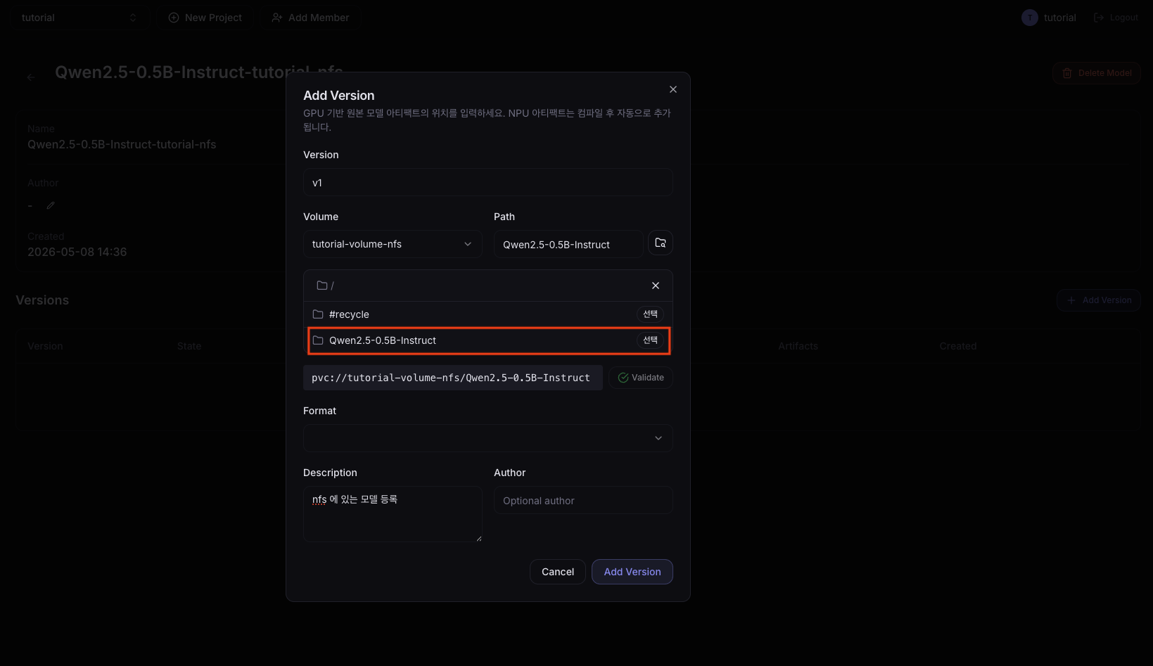The width and height of the screenshot is (1153, 666).
Task: Click Add Version button beside Versions heading
Action: point(1099,300)
